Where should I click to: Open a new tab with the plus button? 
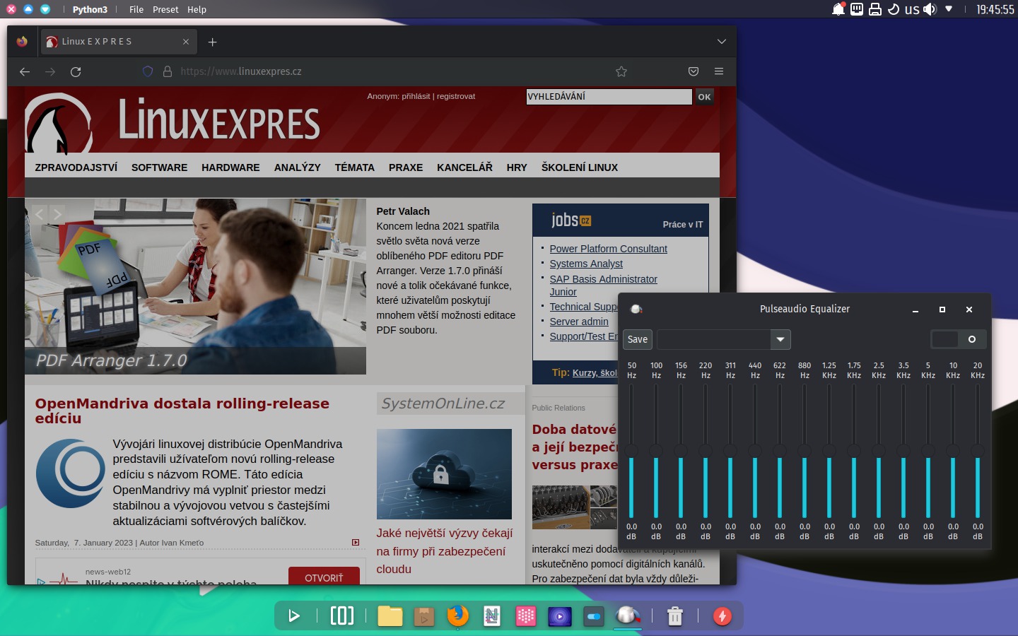click(x=212, y=42)
